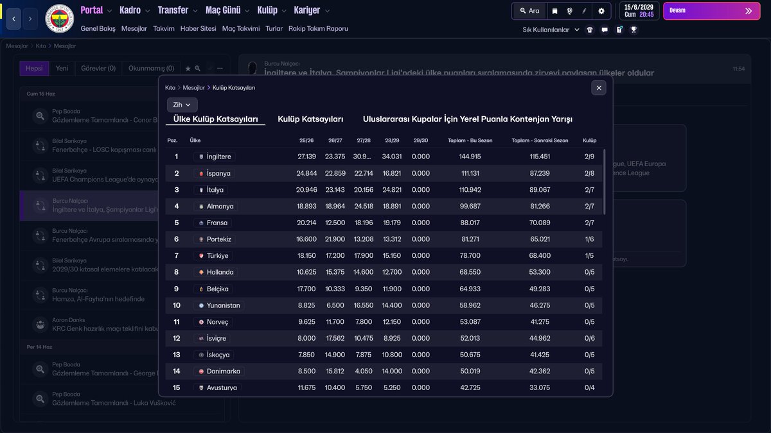Open message 'Gözlemleme Tamamlandı - Luka Vušković'
Viewport: 771px width, 433px height.
coord(122,399)
